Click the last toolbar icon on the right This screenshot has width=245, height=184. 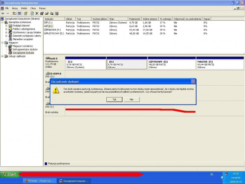click(57, 13)
